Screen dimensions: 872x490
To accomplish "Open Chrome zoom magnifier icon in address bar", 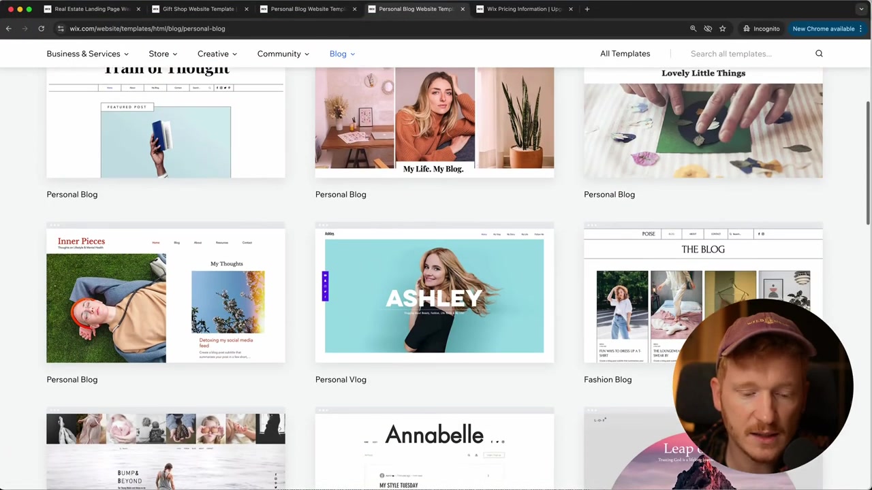I will 693,29.
